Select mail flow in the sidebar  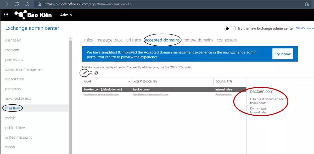13,108
